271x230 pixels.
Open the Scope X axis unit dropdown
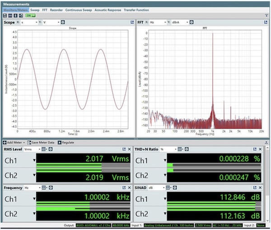(29, 22)
